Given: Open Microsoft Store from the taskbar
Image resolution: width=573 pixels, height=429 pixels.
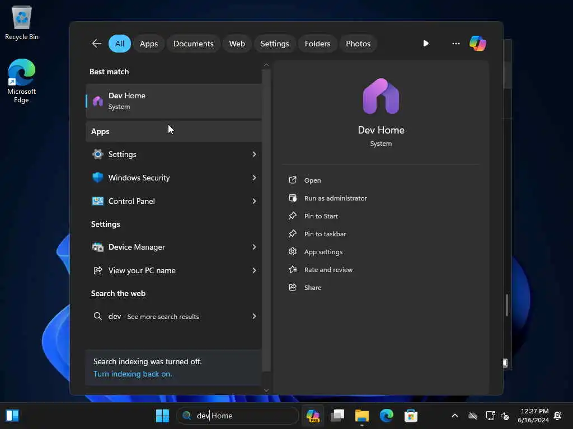Looking at the screenshot, I should pyautogui.click(x=411, y=416).
